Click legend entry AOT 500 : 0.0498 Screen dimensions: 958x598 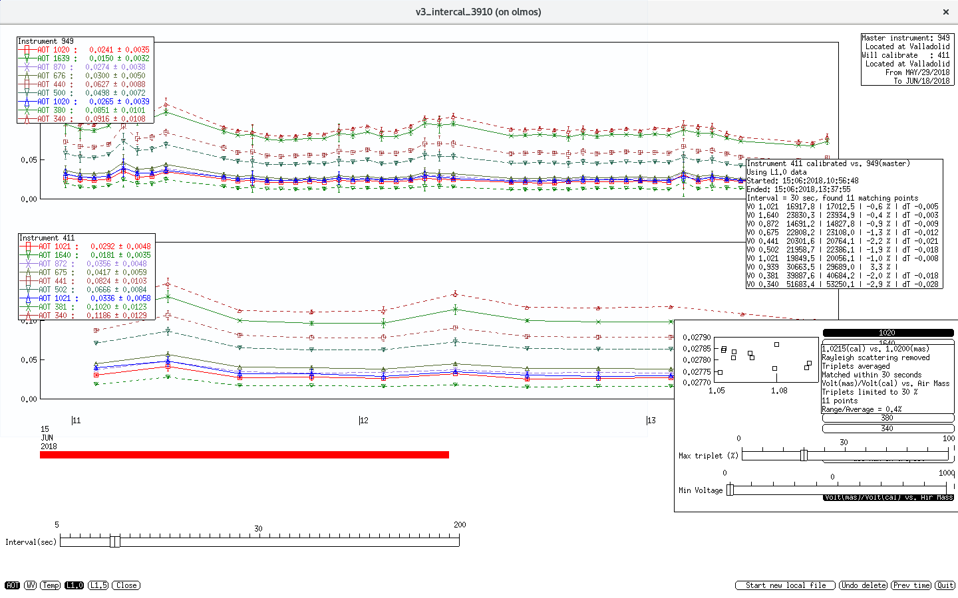(85, 93)
